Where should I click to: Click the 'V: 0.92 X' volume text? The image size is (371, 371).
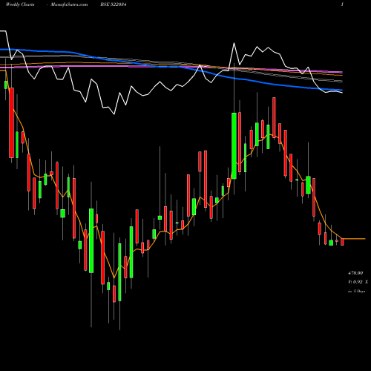(x=358, y=282)
